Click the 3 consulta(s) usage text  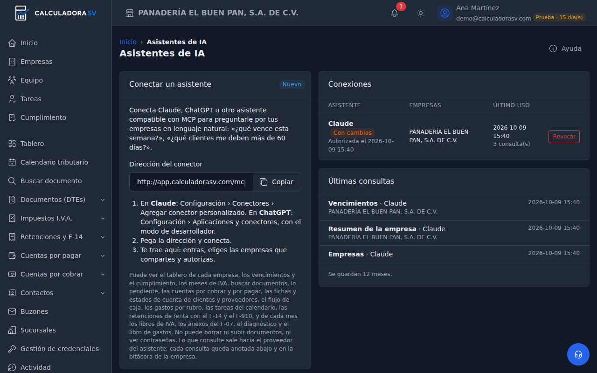click(512, 144)
